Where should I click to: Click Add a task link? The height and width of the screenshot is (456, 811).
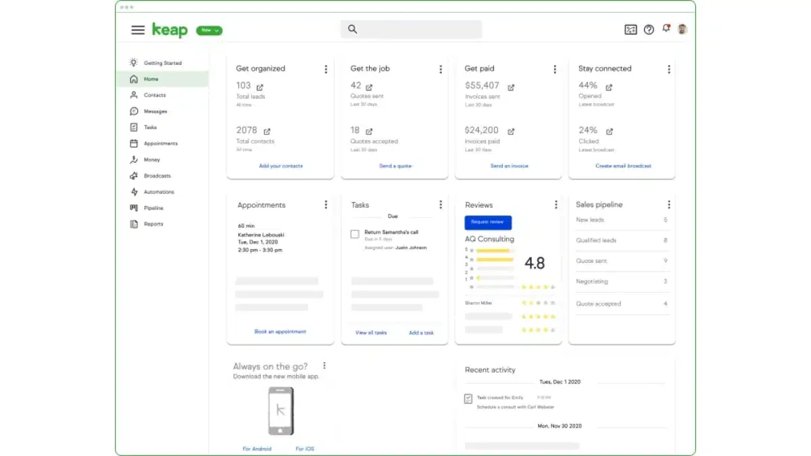point(421,332)
